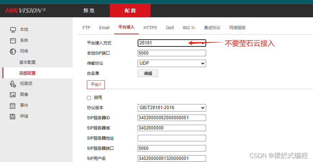Switch to the 配置 top tab
This screenshot has width=313, height=162.
pos(130,11)
